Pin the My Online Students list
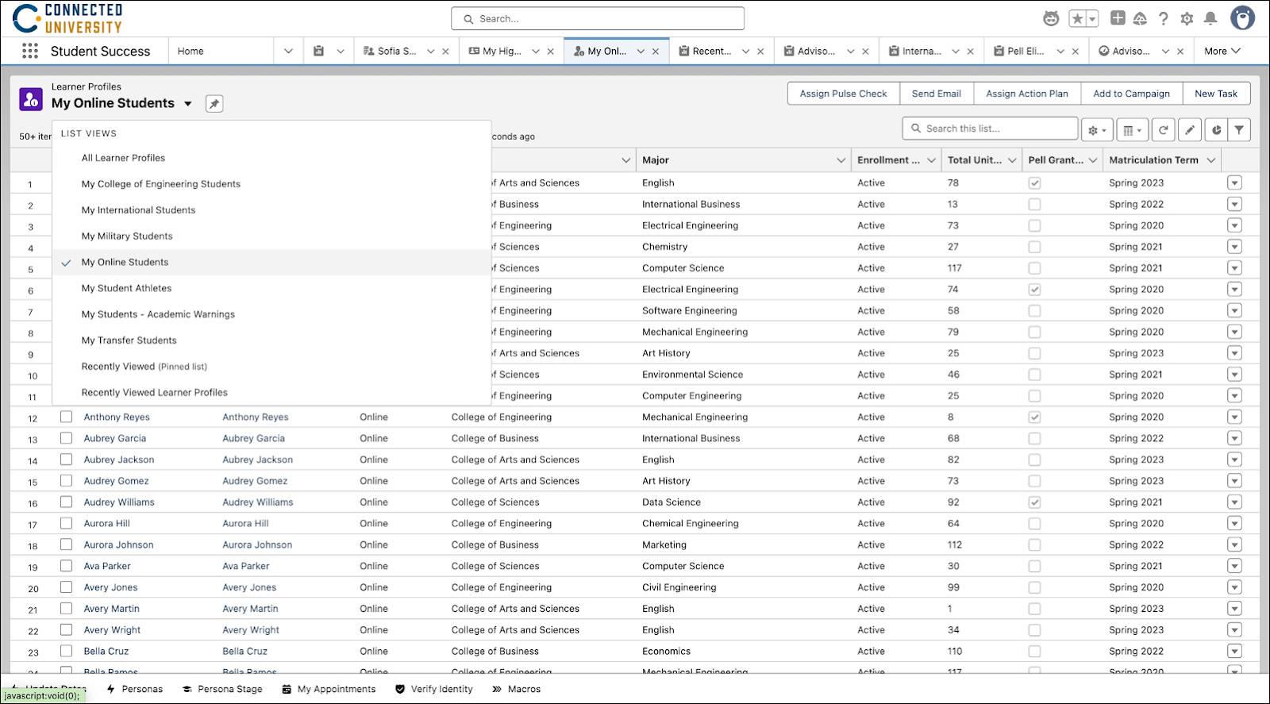1270x704 pixels. coord(214,103)
